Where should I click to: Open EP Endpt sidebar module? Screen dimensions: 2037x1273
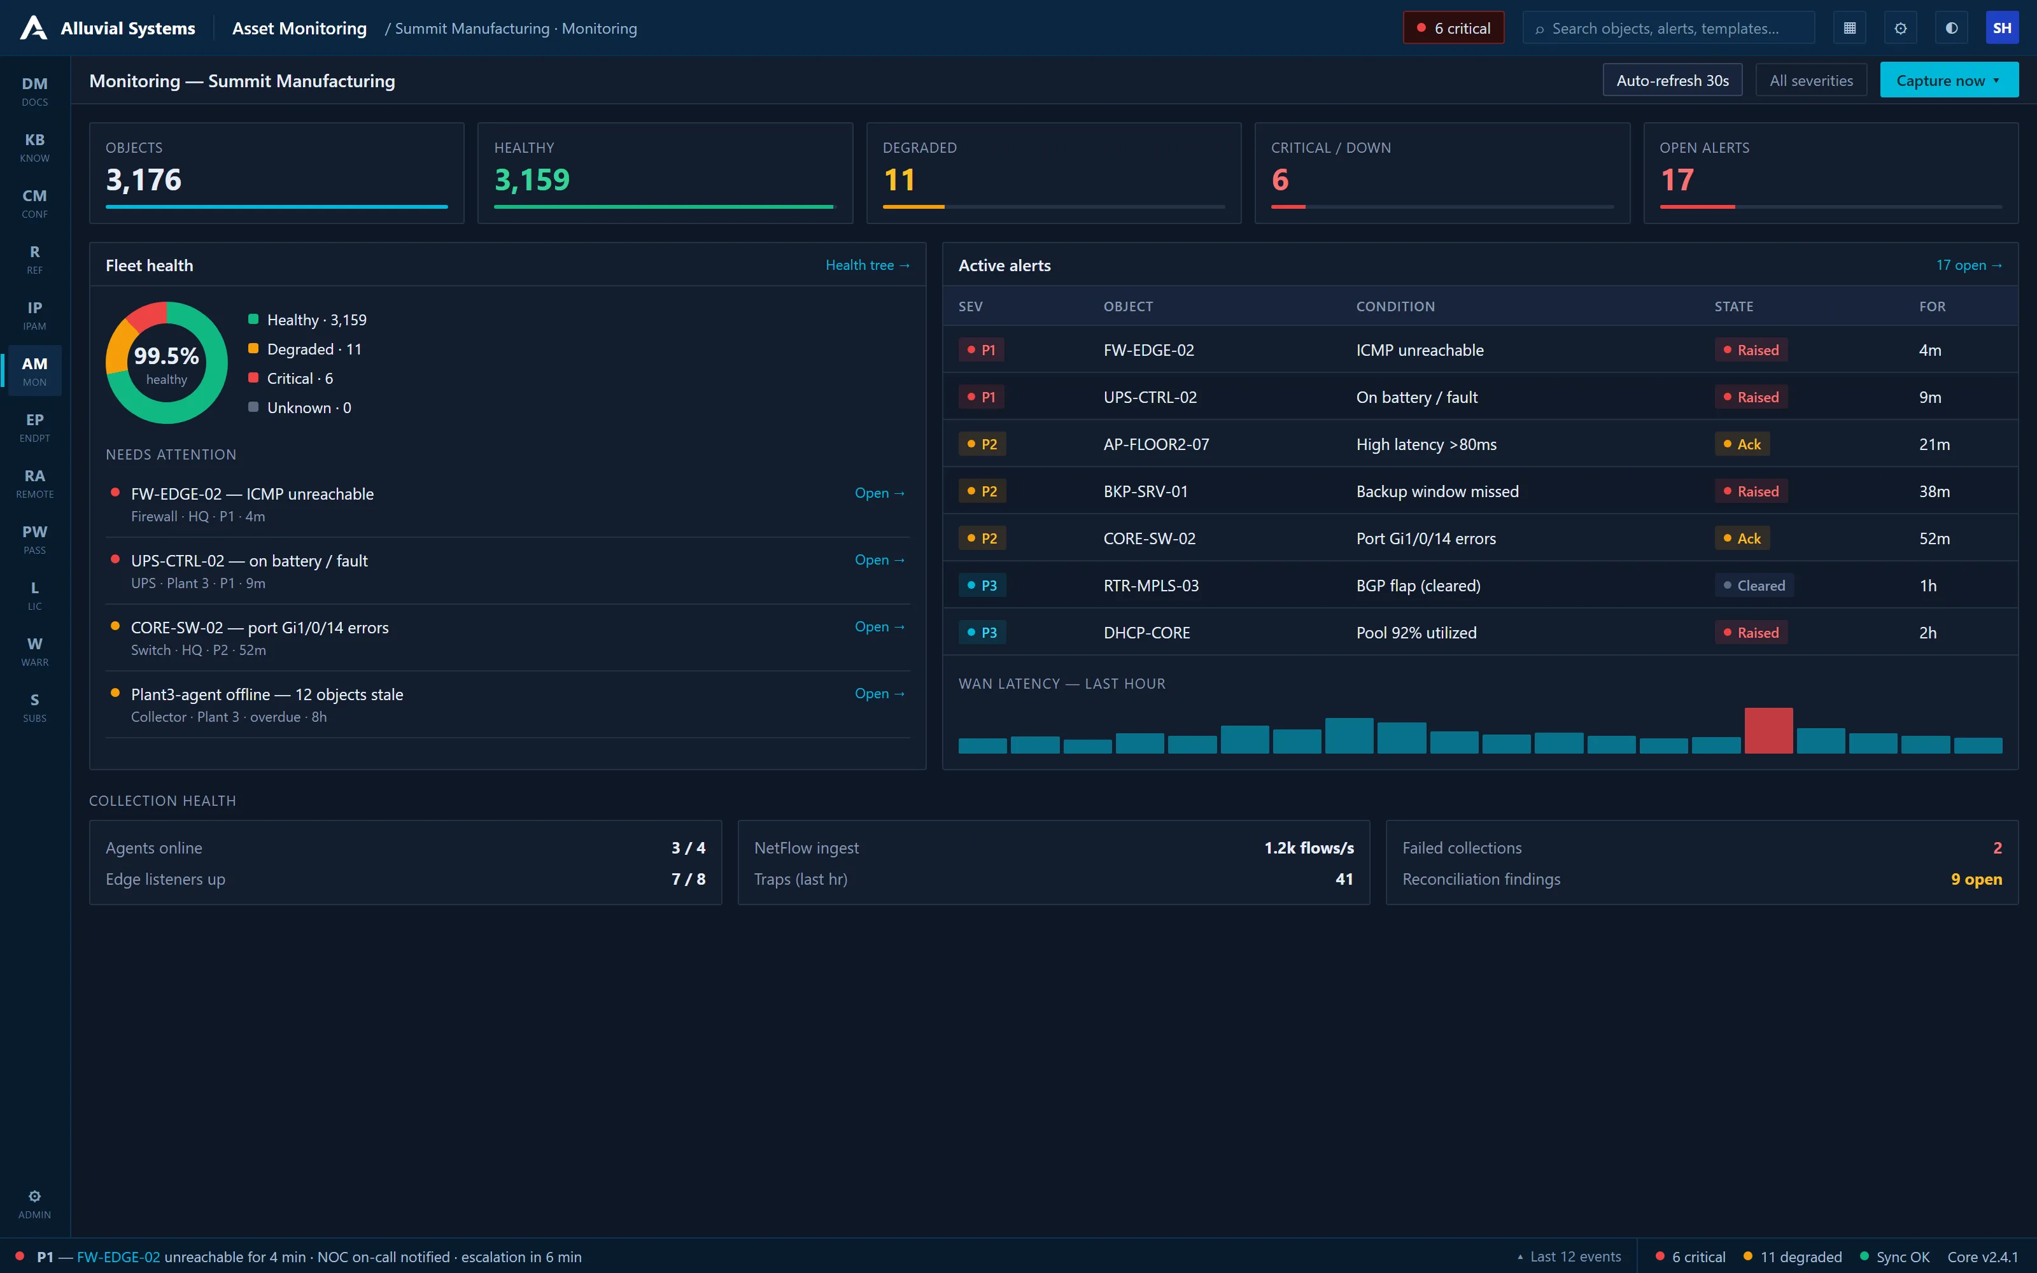34,427
